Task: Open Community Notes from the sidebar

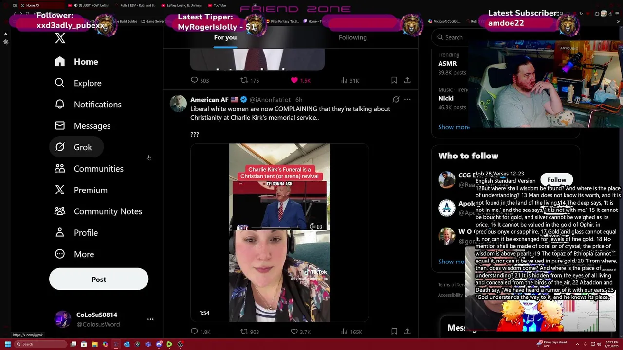Action: (98, 211)
